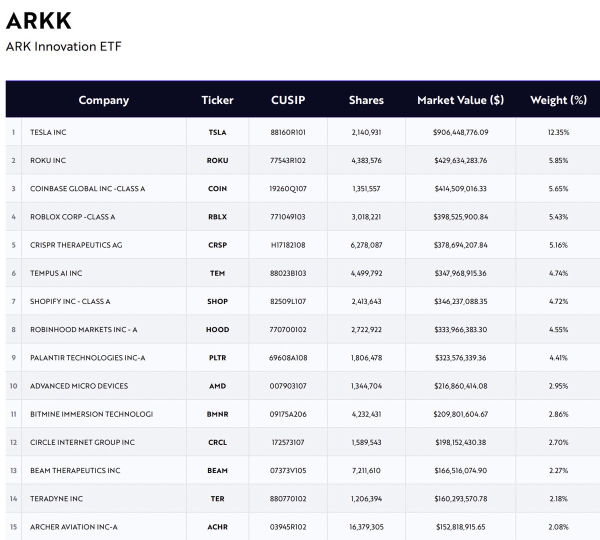Click the SHOP ticker
The height and width of the screenshot is (540, 600).
217,301
